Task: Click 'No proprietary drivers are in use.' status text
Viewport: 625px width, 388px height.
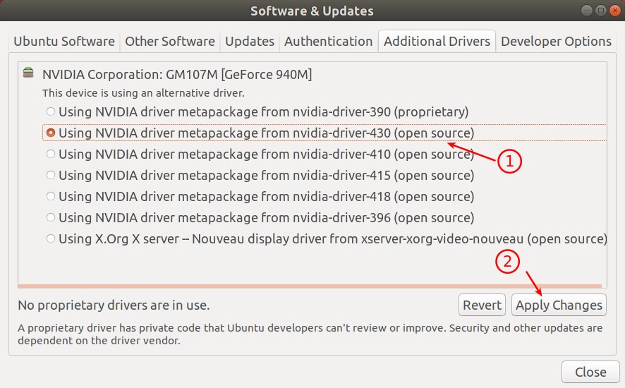Action: click(114, 305)
